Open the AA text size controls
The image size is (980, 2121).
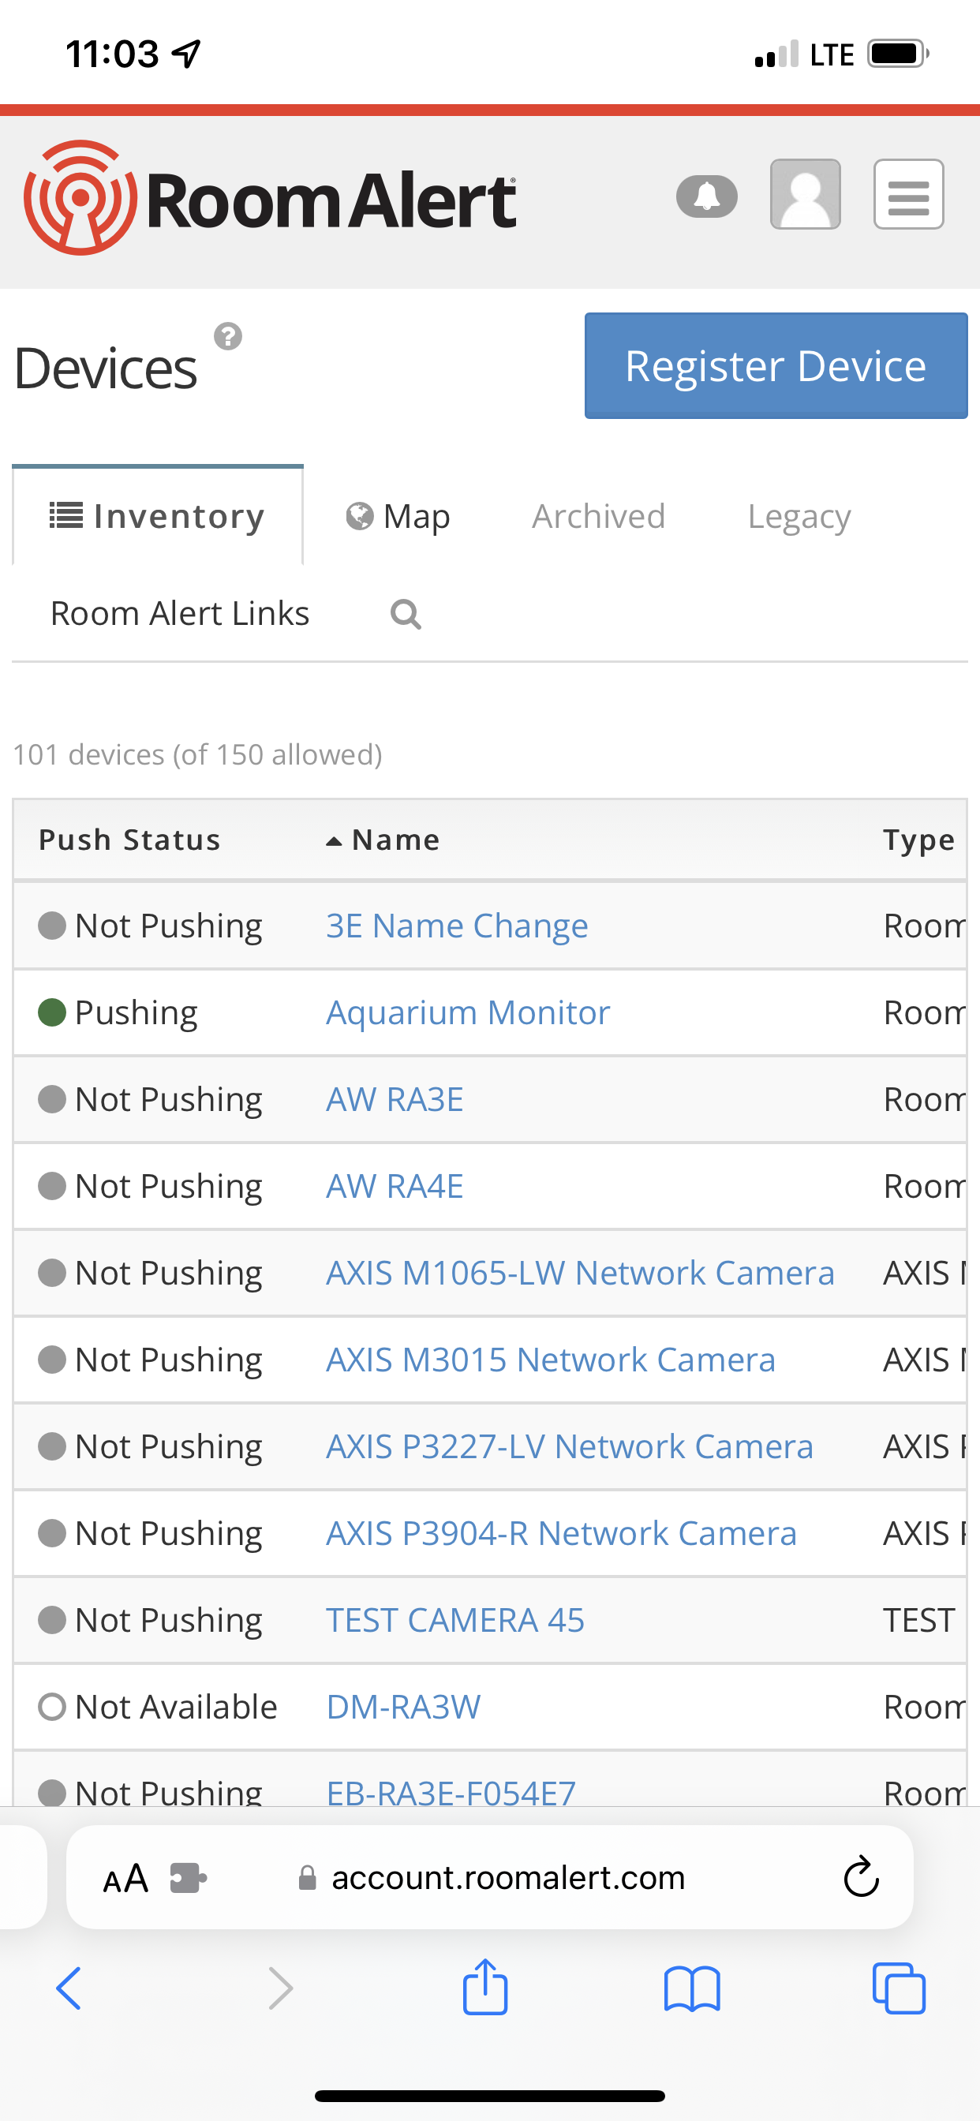coord(124,1877)
